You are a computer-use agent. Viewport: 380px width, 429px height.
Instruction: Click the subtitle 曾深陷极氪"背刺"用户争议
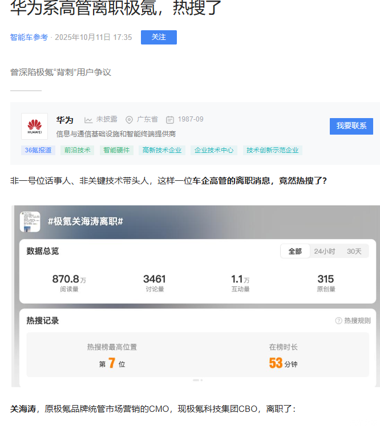click(60, 72)
